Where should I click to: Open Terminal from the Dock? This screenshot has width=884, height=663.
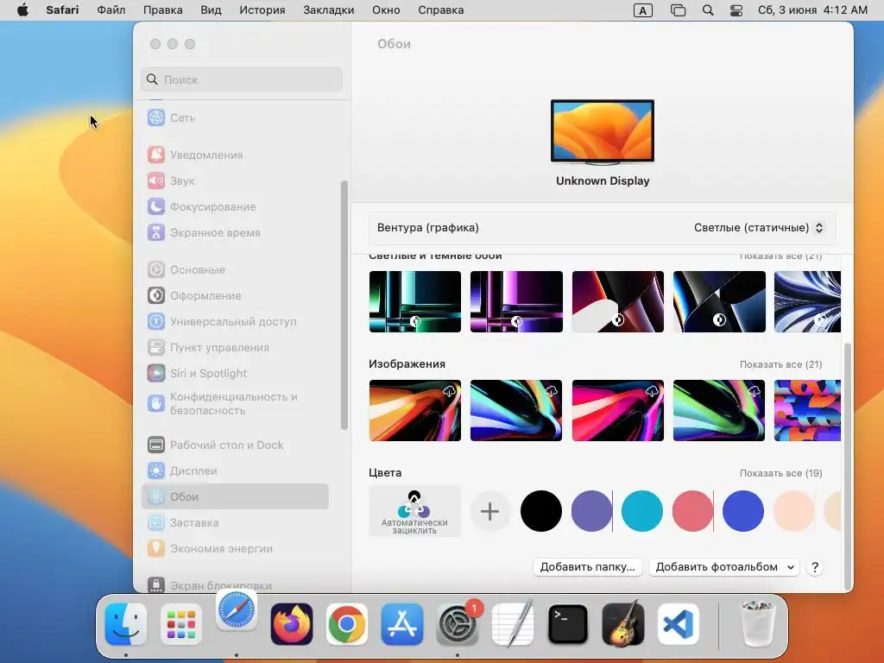pos(568,624)
